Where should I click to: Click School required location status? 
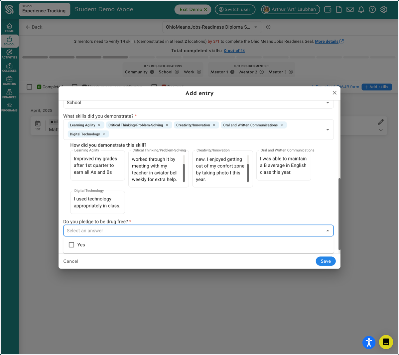[169, 72]
